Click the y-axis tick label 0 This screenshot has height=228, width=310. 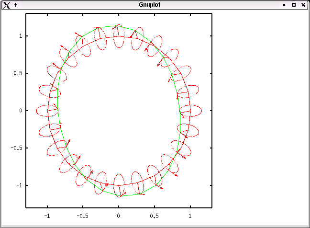(x=20, y=111)
